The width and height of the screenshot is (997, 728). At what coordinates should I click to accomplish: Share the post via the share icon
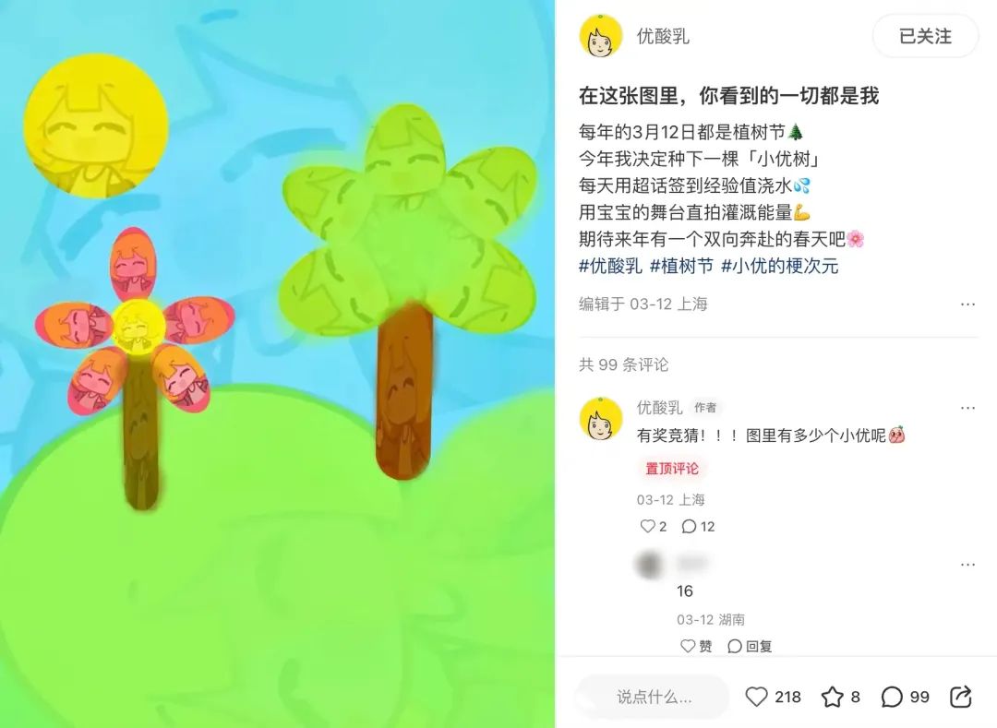[961, 697]
